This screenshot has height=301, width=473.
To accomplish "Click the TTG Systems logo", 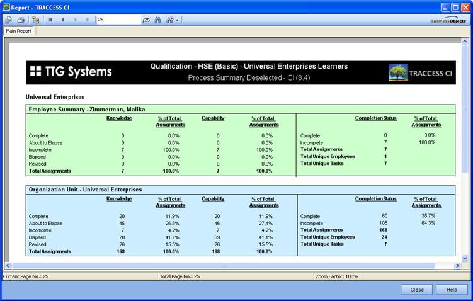I will [71, 72].
